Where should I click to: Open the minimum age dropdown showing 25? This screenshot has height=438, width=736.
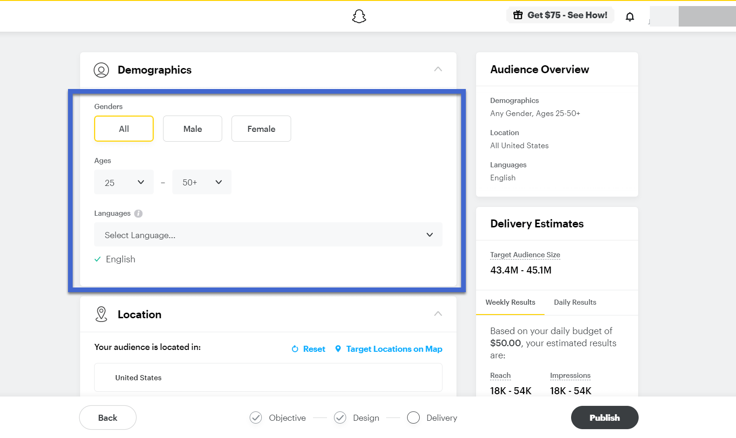point(124,182)
